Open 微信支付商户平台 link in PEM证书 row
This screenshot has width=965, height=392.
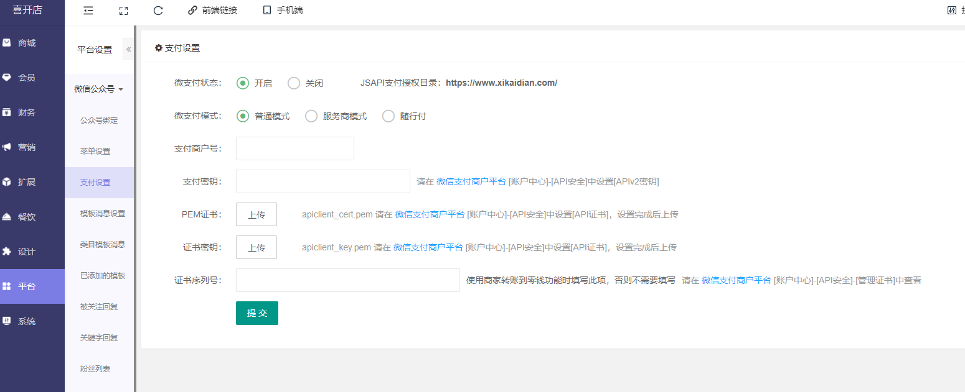tap(430, 214)
